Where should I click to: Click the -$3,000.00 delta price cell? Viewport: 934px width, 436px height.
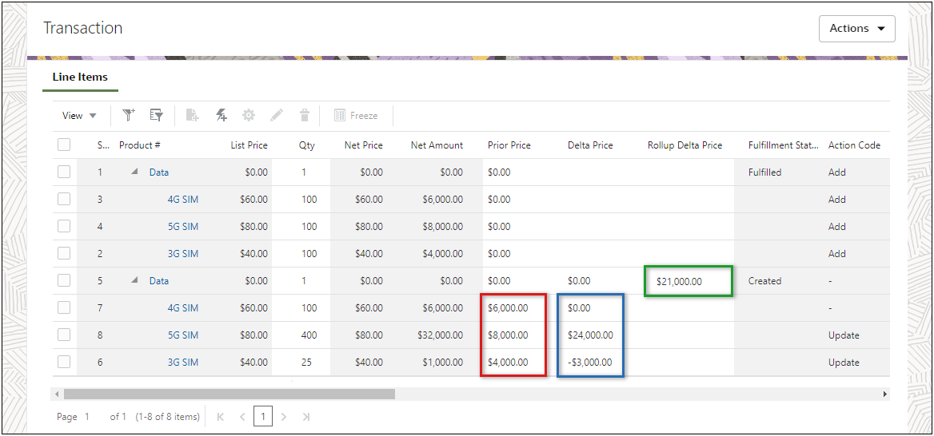pos(589,363)
